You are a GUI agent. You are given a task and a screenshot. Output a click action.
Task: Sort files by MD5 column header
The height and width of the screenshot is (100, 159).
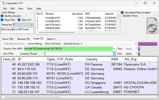94,14
